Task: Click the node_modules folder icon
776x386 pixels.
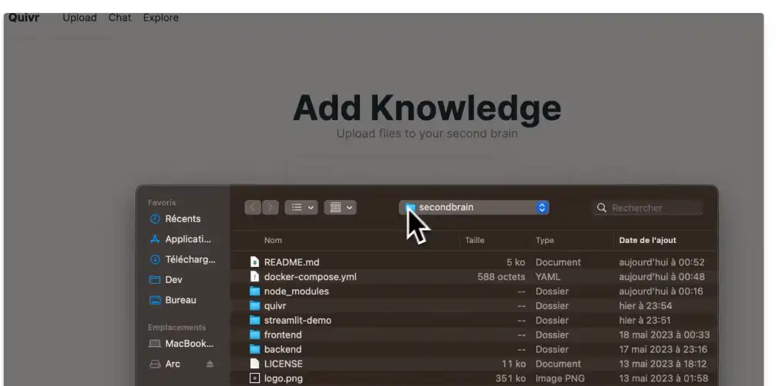Action: 254,291
